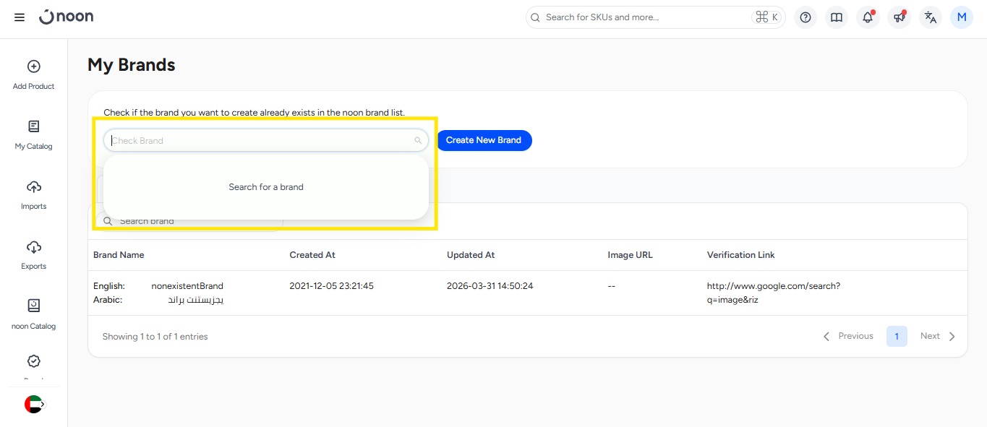Click the noon logo
987x427 pixels.
[x=67, y=17]
